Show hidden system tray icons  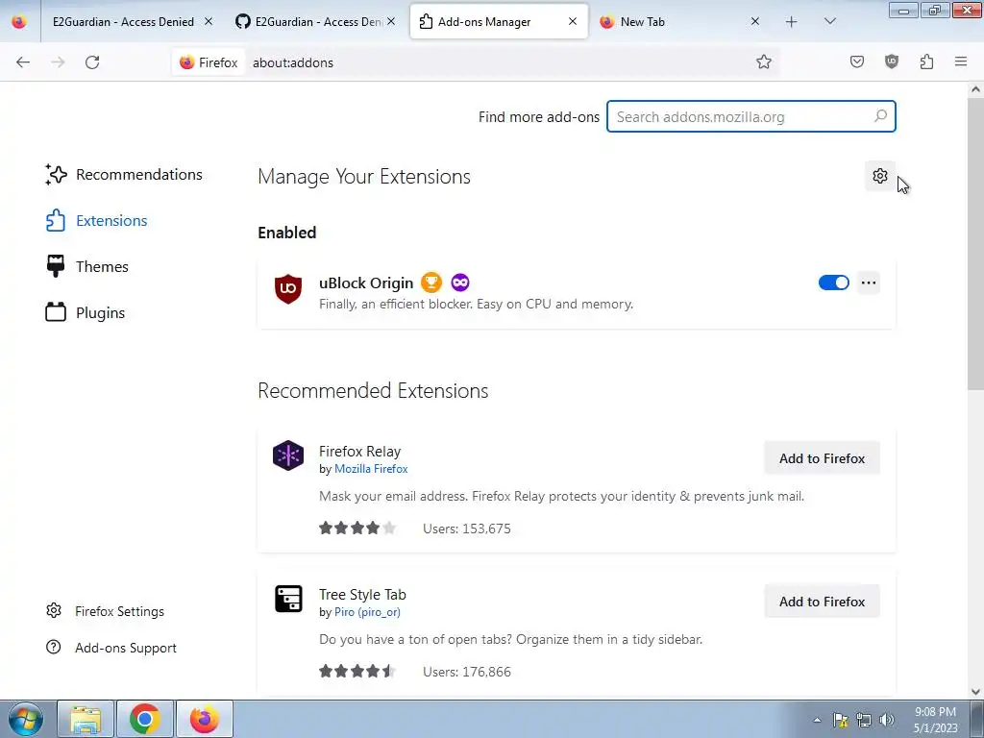[817, 720]
